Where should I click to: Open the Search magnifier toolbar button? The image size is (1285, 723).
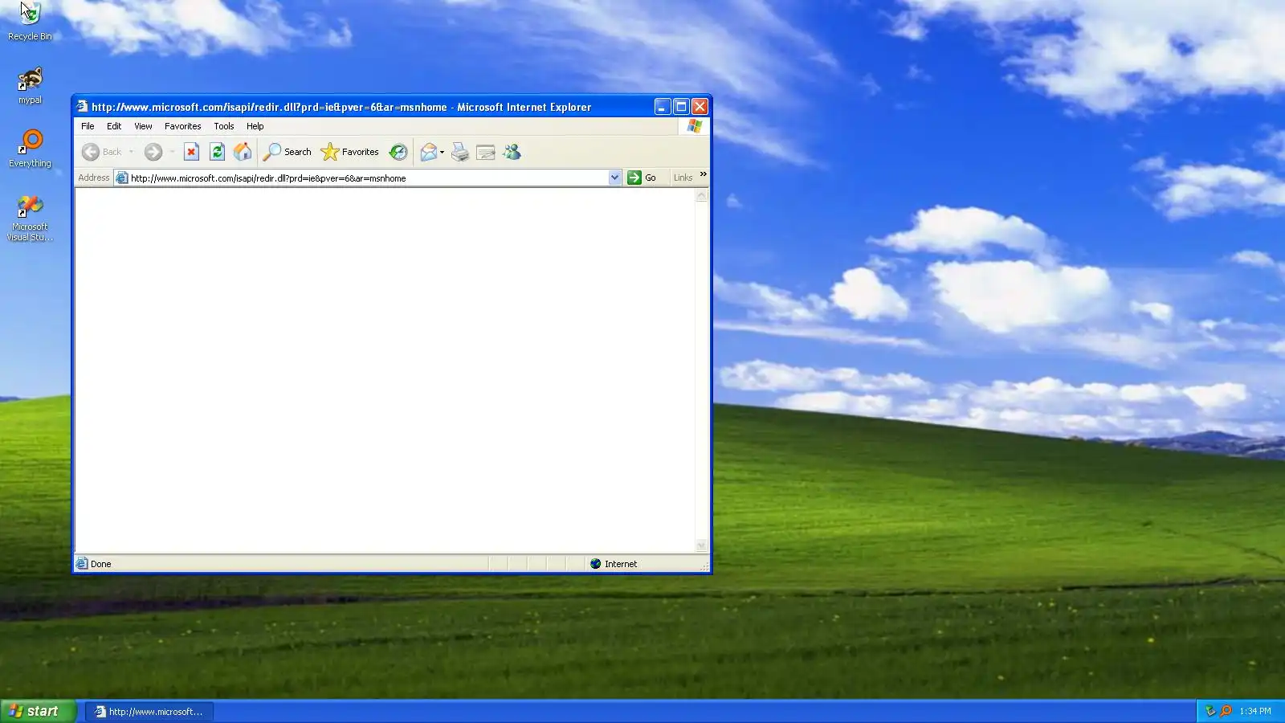point(288,152)
